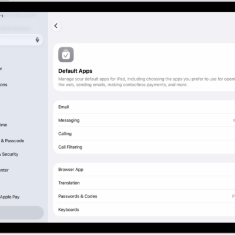The width and height of the screenshot is (235, 235).
Task: Open the Browser App setting
Action: coord(144,170)
